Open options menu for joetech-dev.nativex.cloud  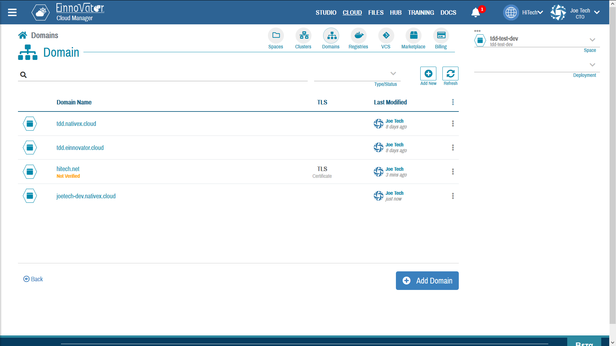(452, 196)
